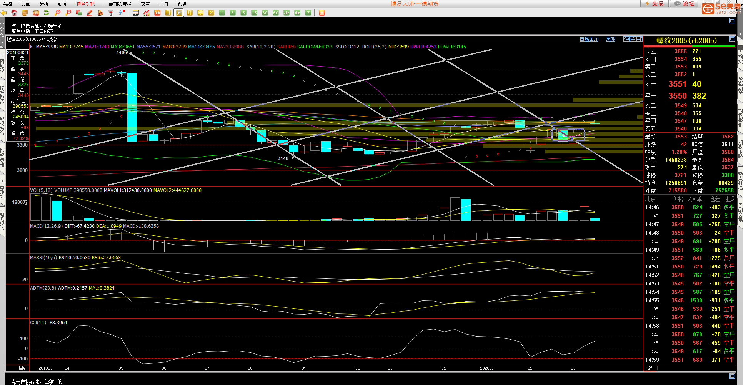Open the 特色功能 menu
This screenshot has height=385, width=743.
click(85, 4)
